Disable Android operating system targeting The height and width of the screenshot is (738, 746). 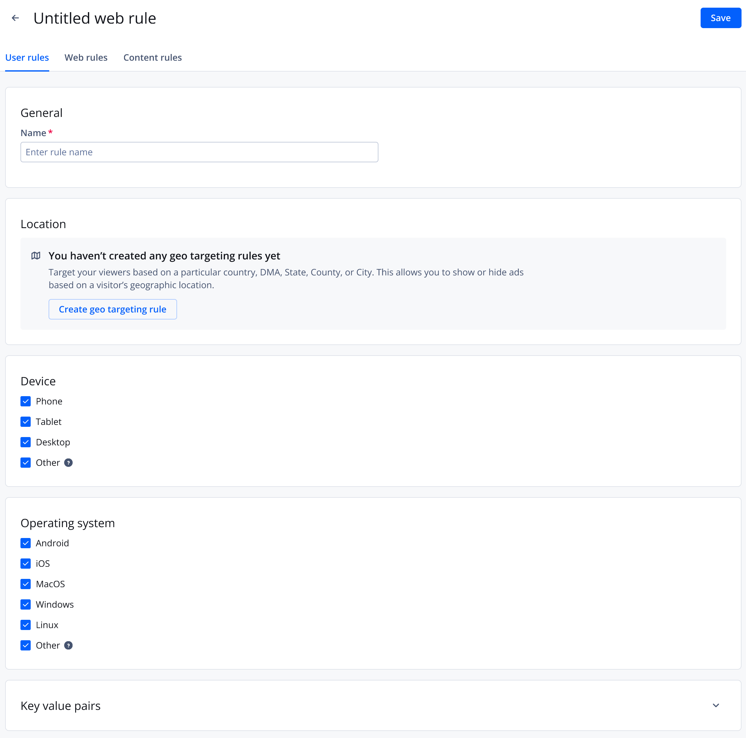(x=26, y=543)
